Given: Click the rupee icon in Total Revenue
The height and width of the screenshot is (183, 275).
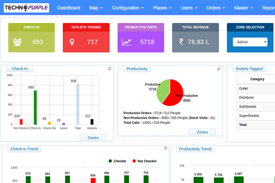Looking at the screenshot, I should click(181, 42).
